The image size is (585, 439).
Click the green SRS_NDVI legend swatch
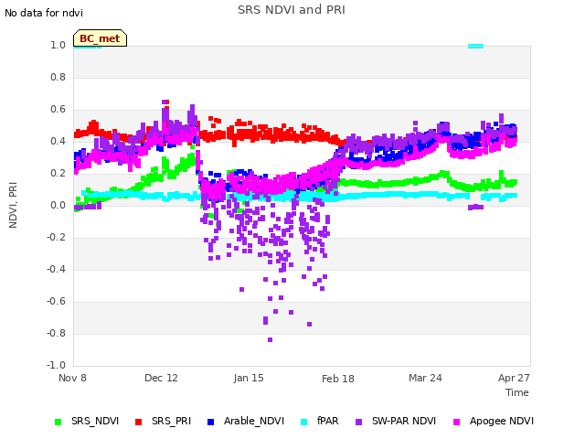(x=58, y=422)
